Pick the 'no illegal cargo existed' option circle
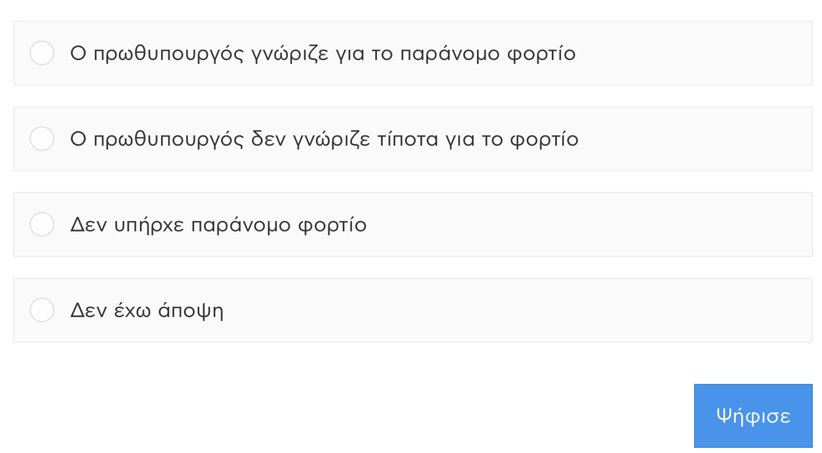The height and width of the screenshot is (453, 822). point(42,225)
